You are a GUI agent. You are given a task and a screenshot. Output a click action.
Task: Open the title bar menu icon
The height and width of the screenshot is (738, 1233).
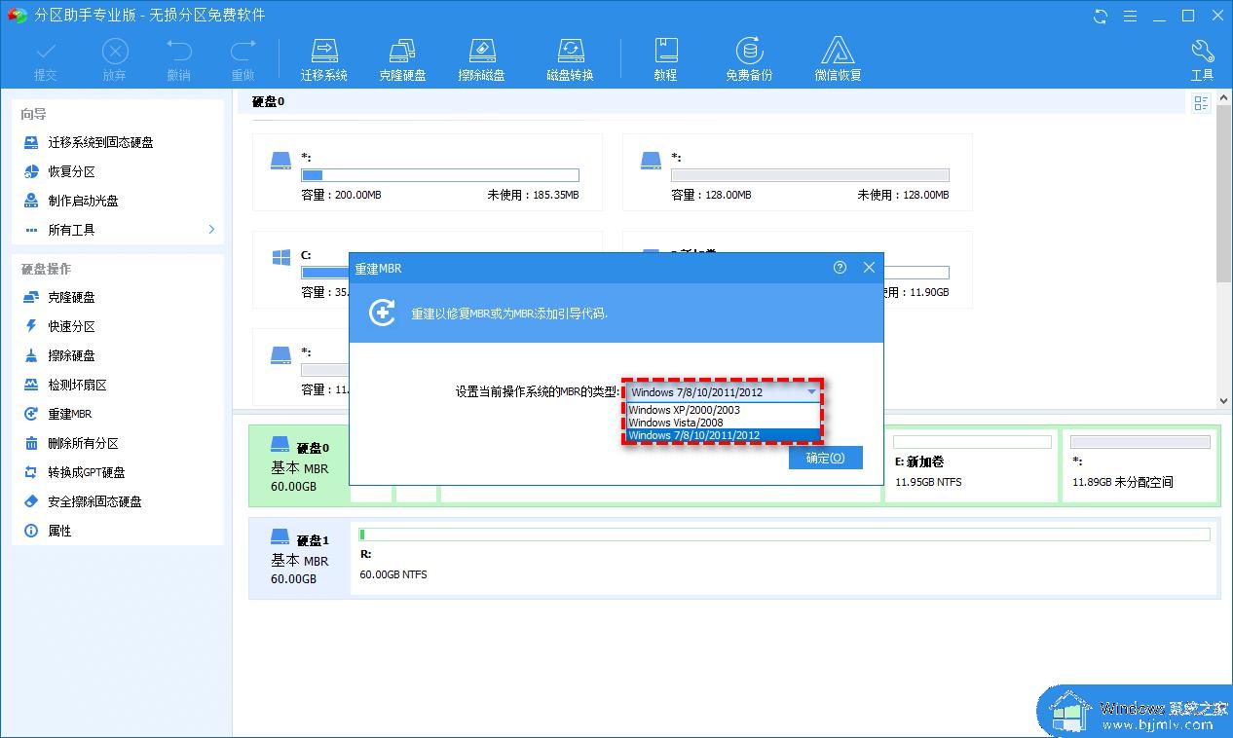coord(1130,16)
